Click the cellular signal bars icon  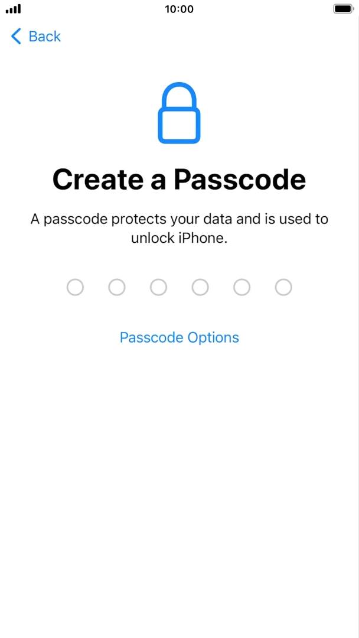(12, 9)
